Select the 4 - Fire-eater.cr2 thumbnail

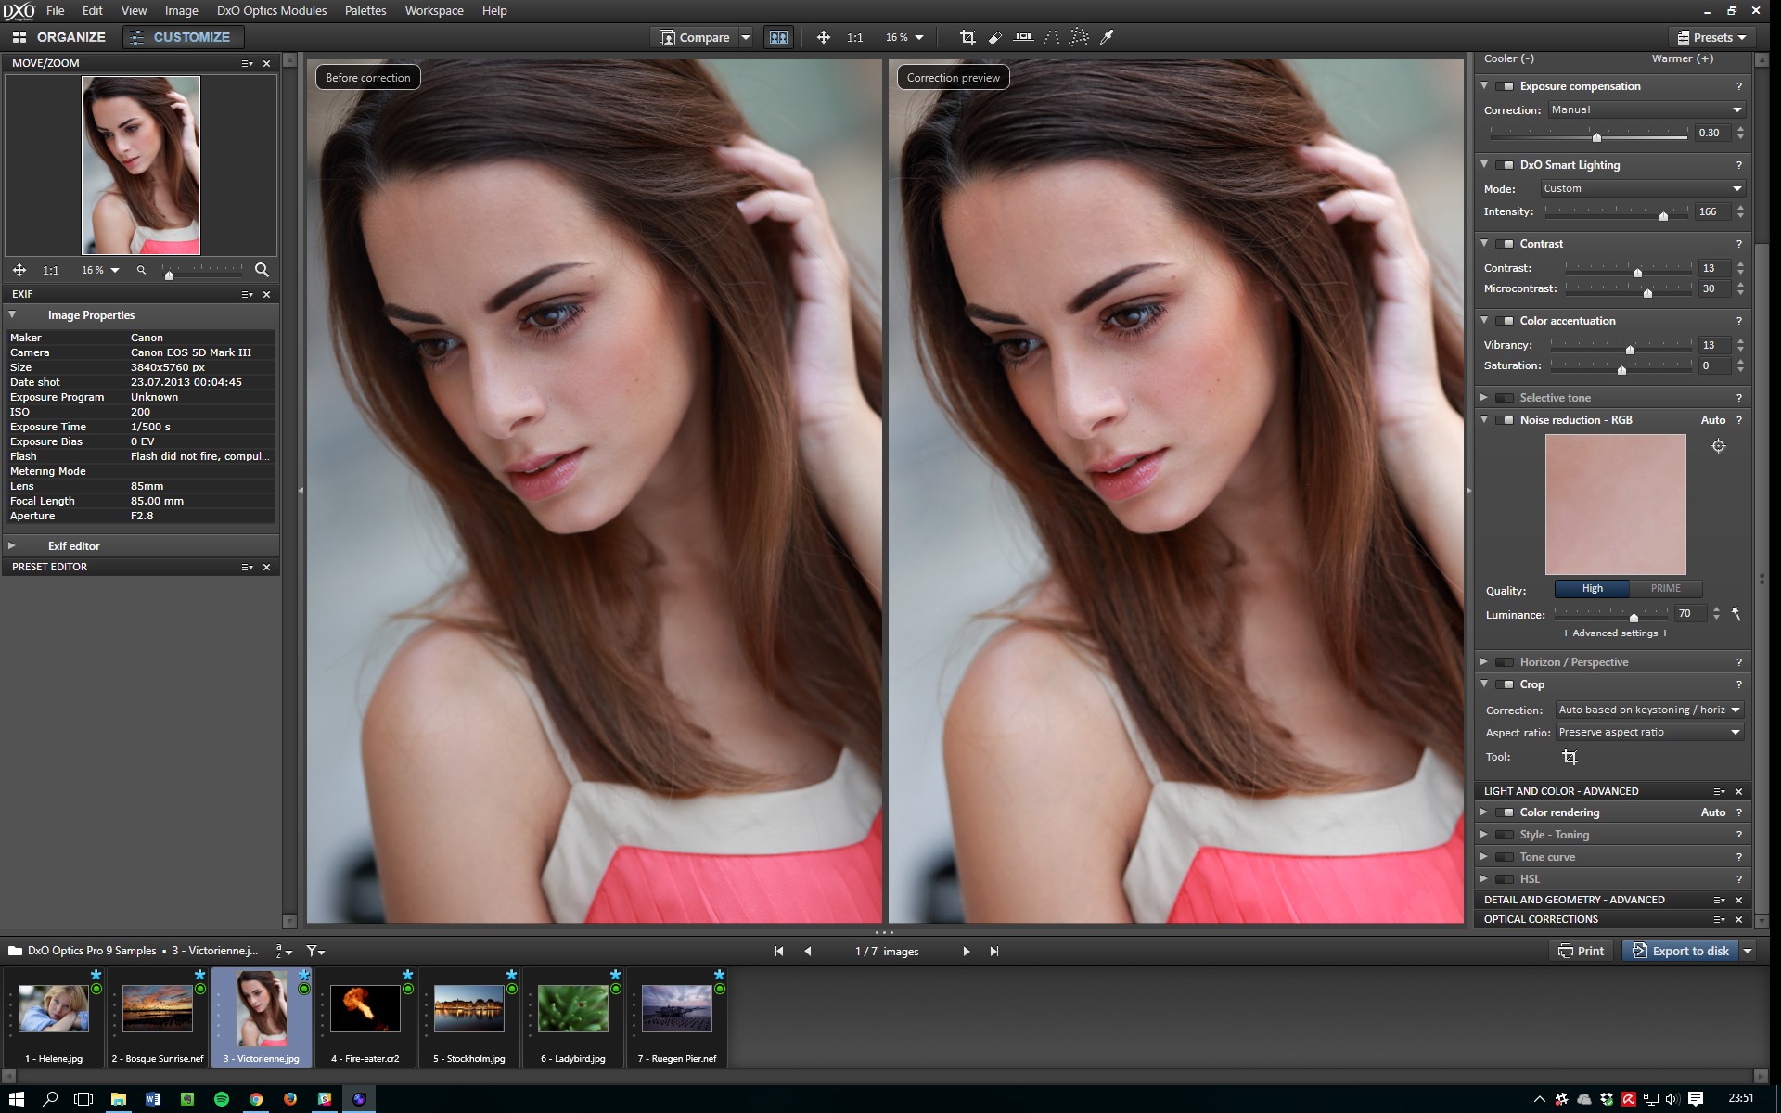coord(365,1011)
